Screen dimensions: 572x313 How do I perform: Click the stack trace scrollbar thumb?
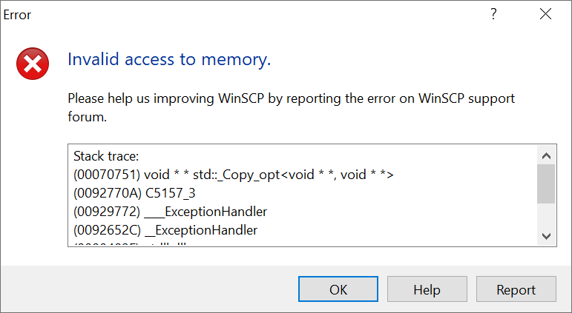point(546,184)
